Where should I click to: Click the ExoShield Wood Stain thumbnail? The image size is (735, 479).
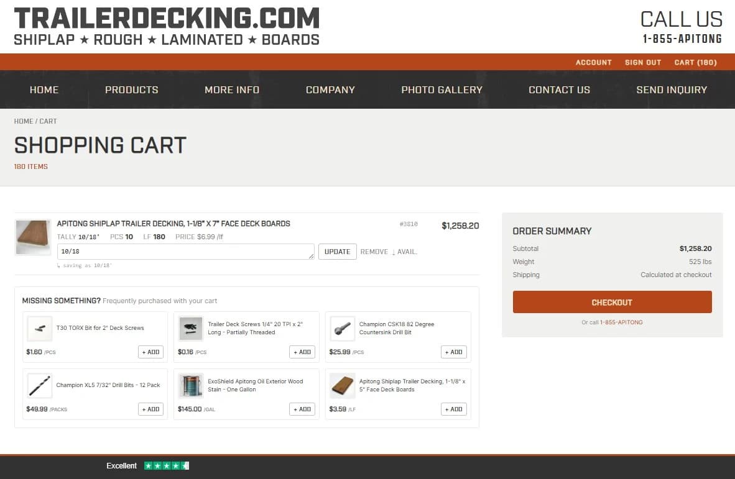point(191,385)
